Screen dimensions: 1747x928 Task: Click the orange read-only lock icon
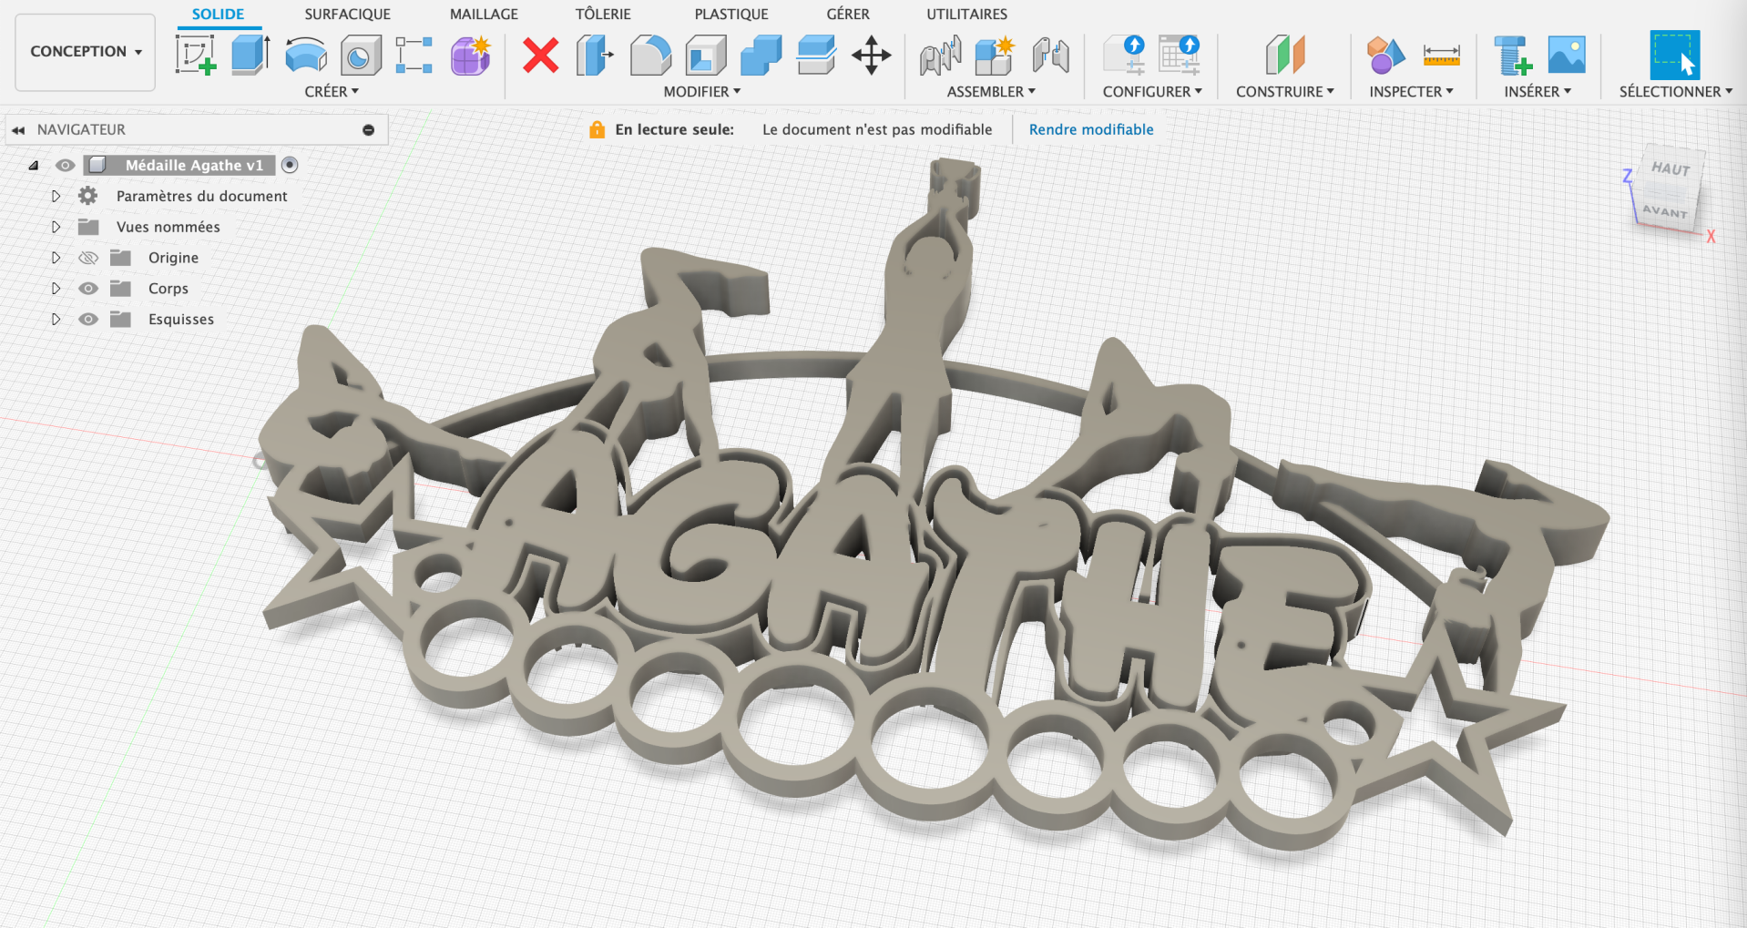point(597,129)
